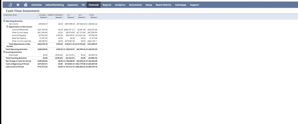Open Canada Sales Tax Payable amount $1,807.60

click(x=44, y=38)
